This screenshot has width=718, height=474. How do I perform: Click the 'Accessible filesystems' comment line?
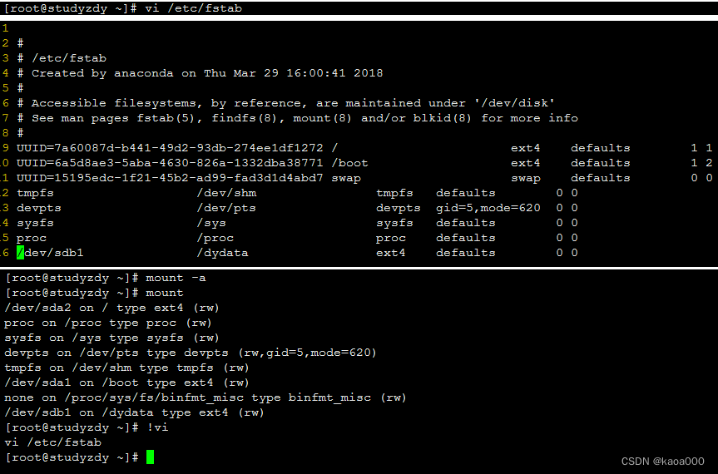pyautogui.click(x=285, y=103)
